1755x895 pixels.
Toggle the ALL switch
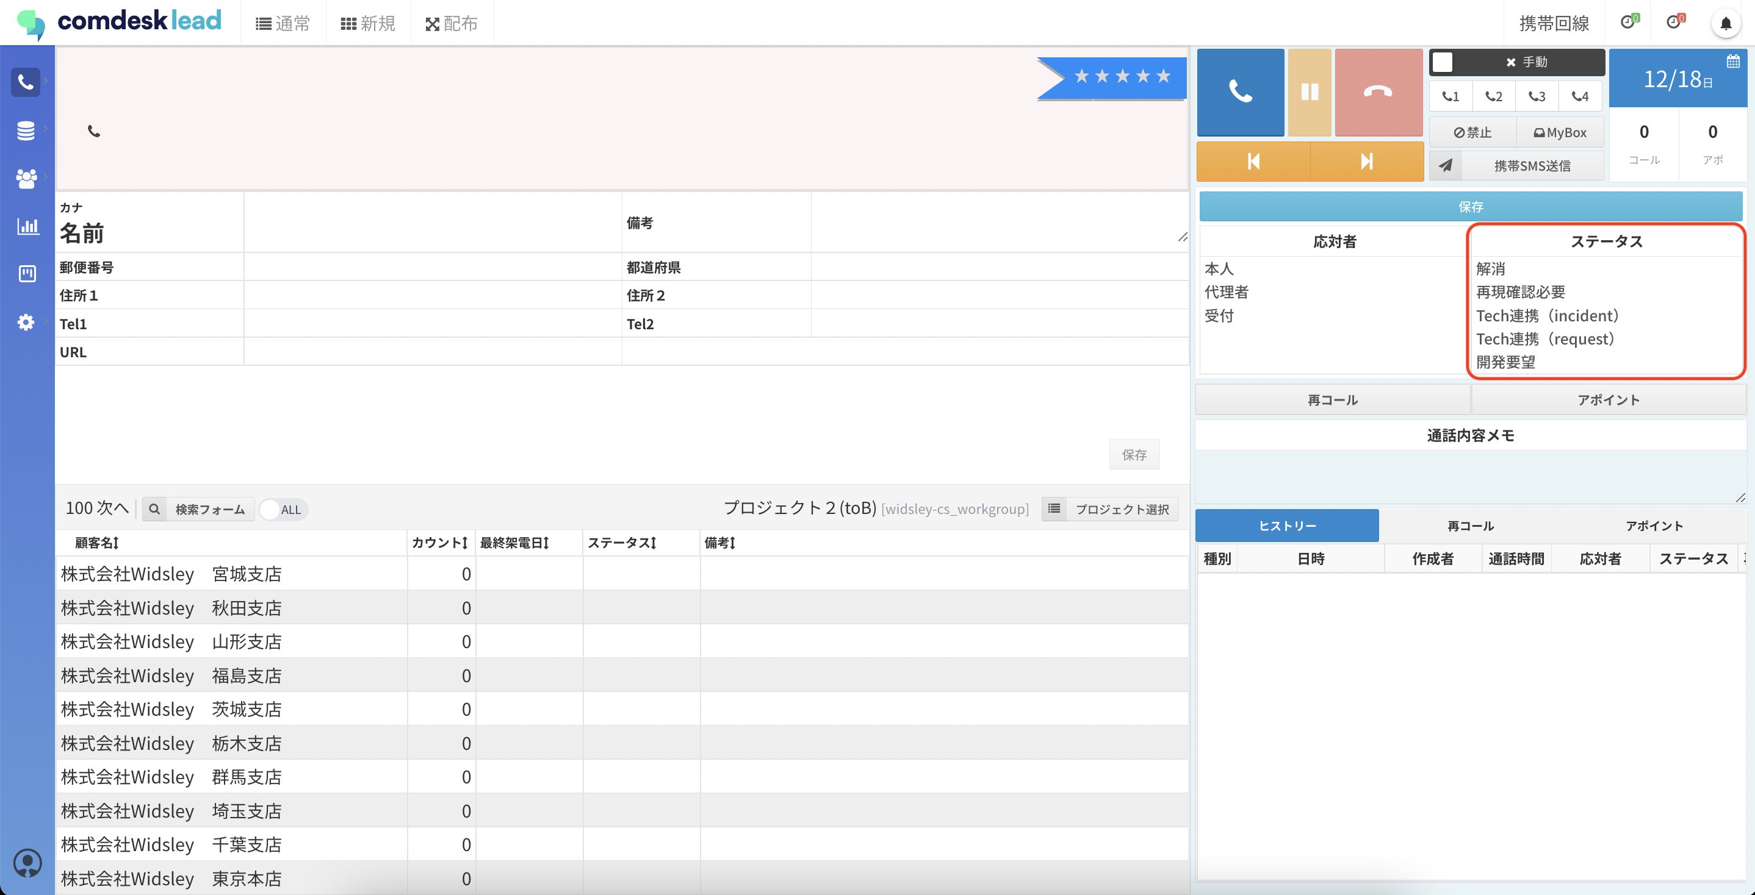(x=283, y=509)
